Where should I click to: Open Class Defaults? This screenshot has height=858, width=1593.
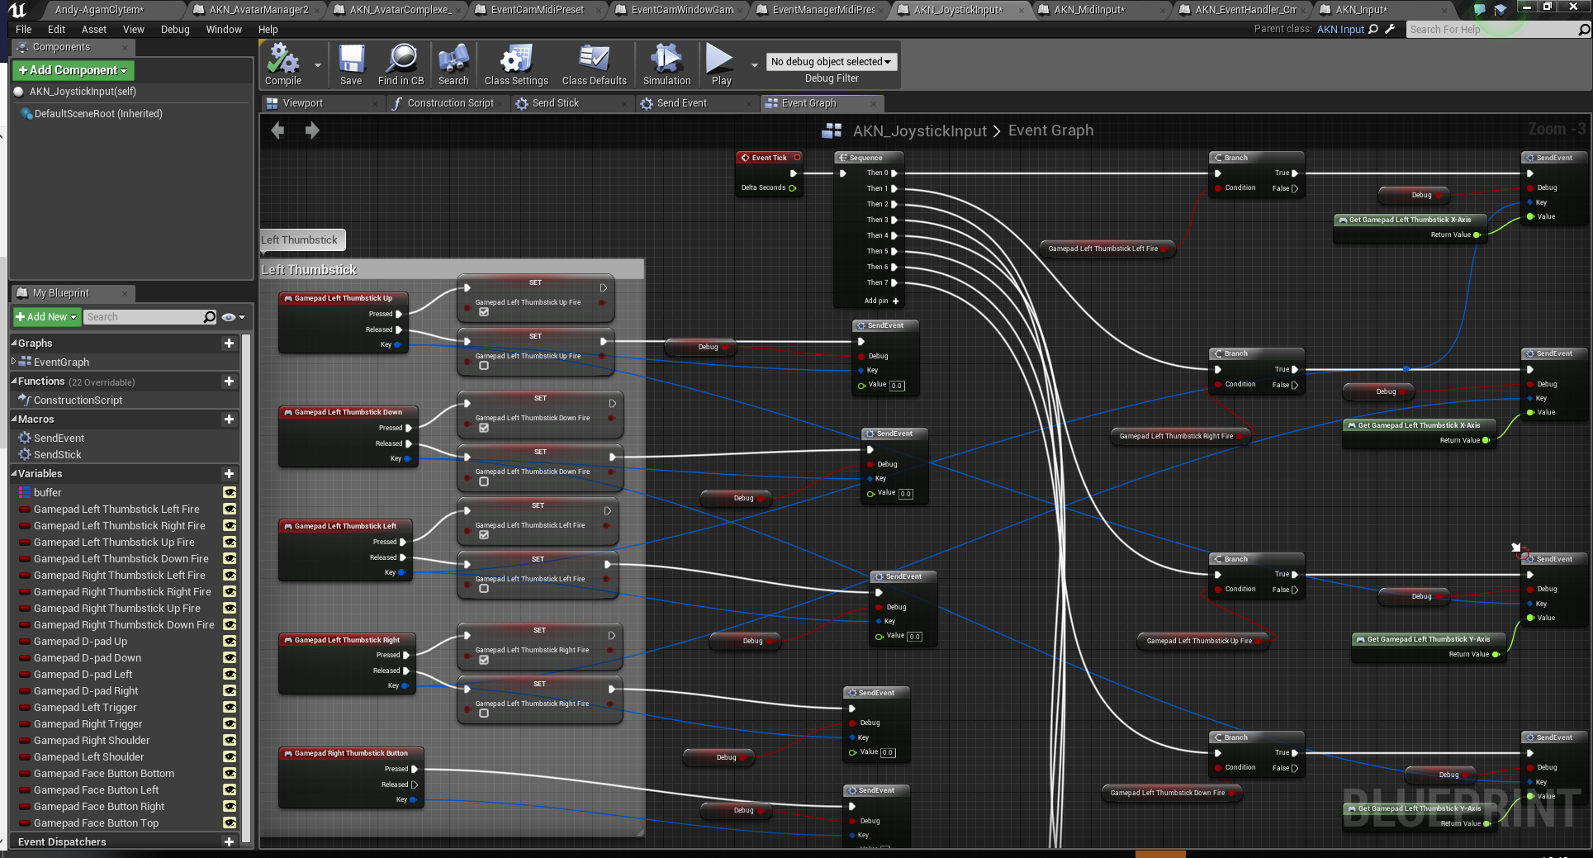(594, 64)
